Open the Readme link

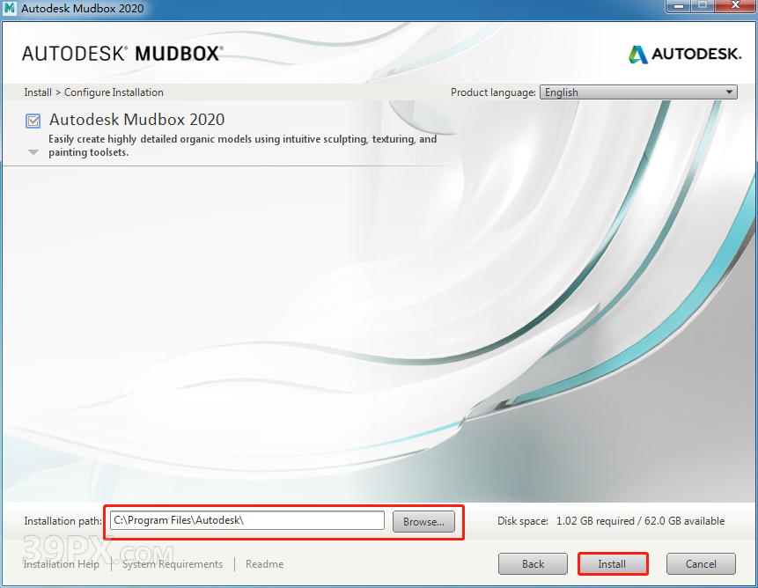pos(264,564)
